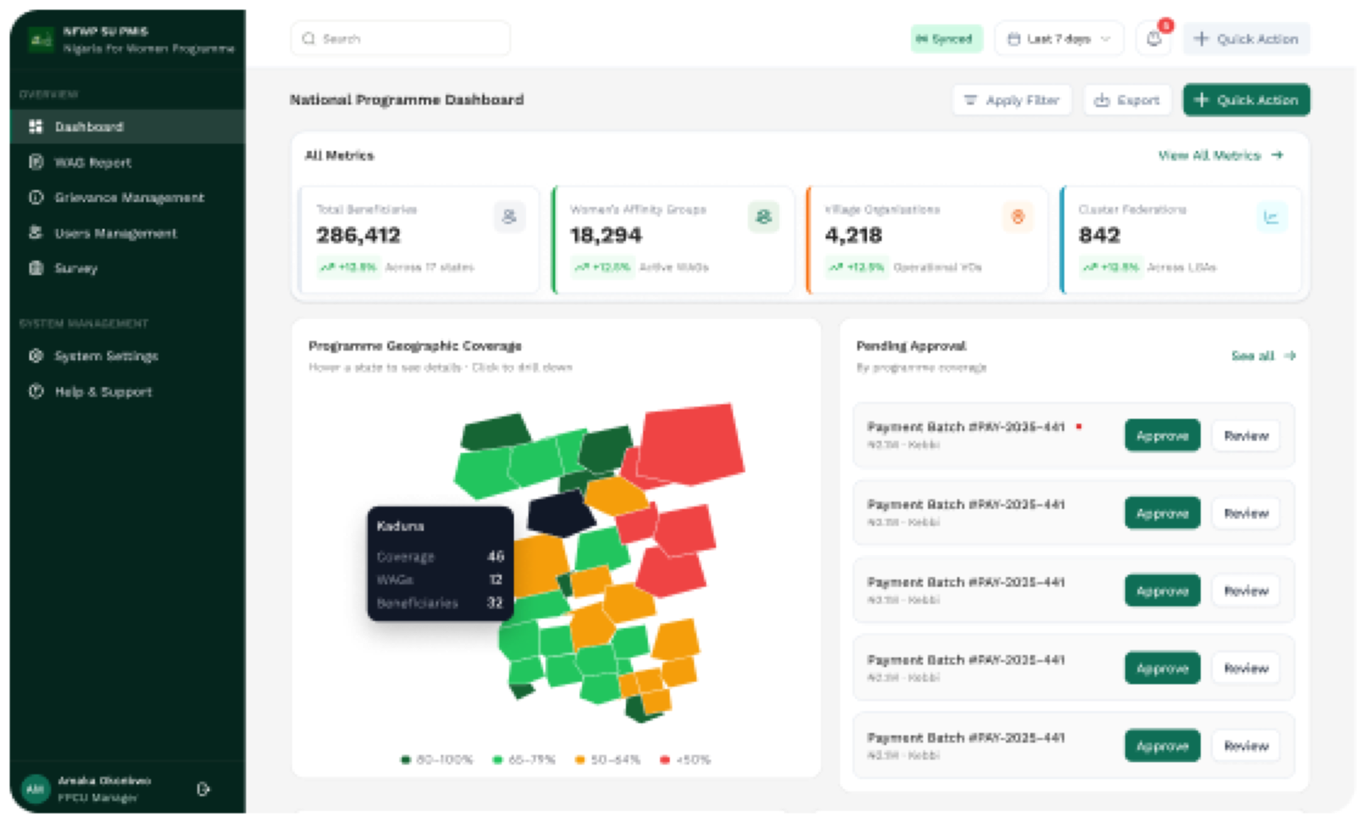Open the notifications bell in the top bar
Image resolution: width=1359 pixels, height=823 pixels.
tap(1154, 38)
